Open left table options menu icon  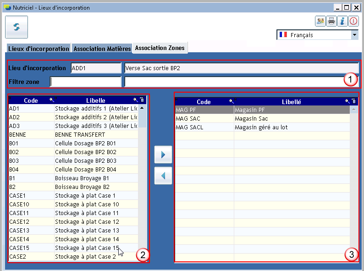tap(142, 100)
